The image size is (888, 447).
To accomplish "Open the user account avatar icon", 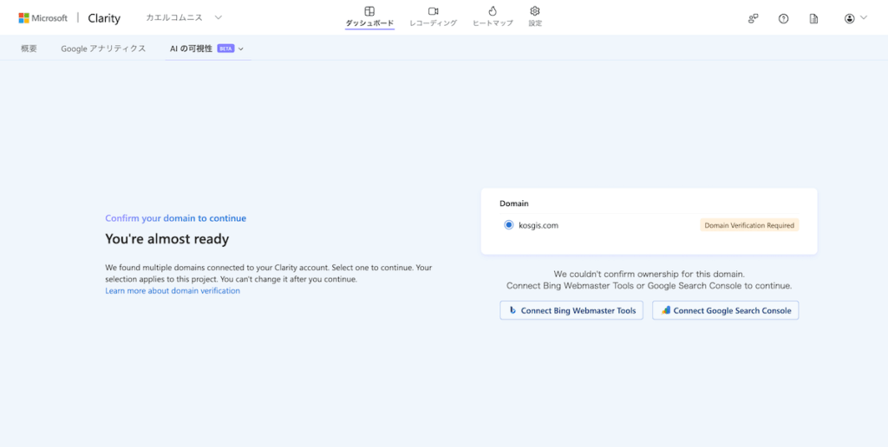I will coord(849,19).
